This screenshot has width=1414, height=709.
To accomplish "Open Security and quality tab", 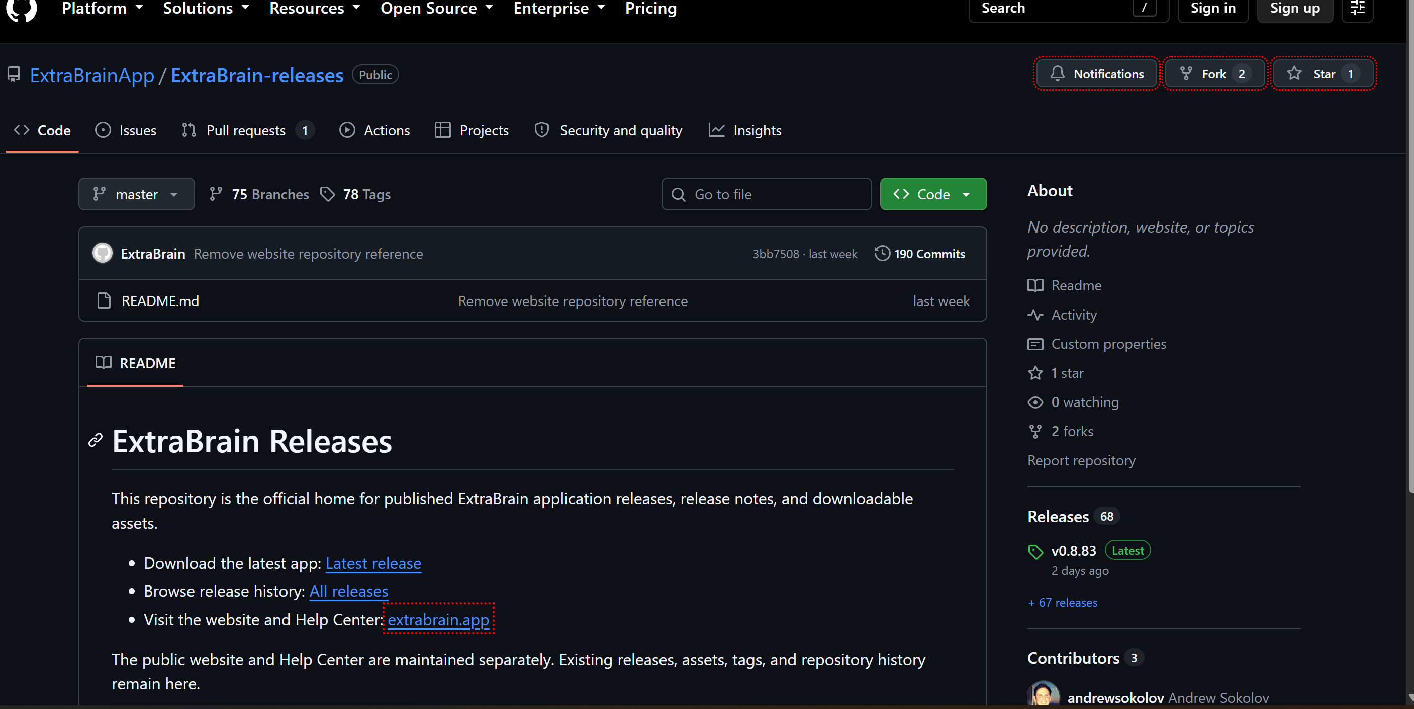I will (608, 130).
